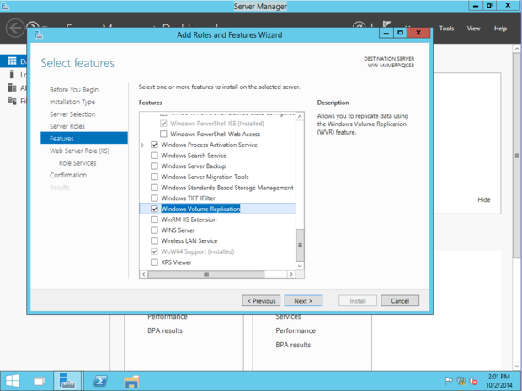The width and height of the screenshot is (522, 391).
Task: Open the Task View taskbar icon
Action: [x=40, y=381]
